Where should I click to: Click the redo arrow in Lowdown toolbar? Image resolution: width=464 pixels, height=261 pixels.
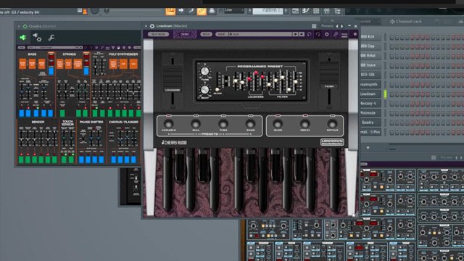pos(318,34)
